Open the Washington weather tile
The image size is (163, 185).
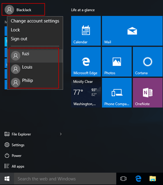(x=86, y=92)
